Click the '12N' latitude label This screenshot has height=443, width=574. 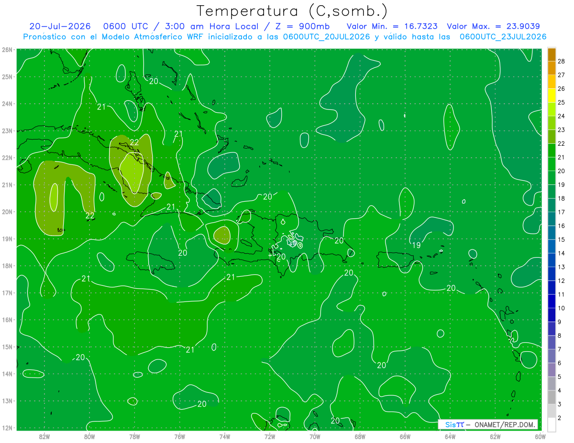[x=7, y=428]
